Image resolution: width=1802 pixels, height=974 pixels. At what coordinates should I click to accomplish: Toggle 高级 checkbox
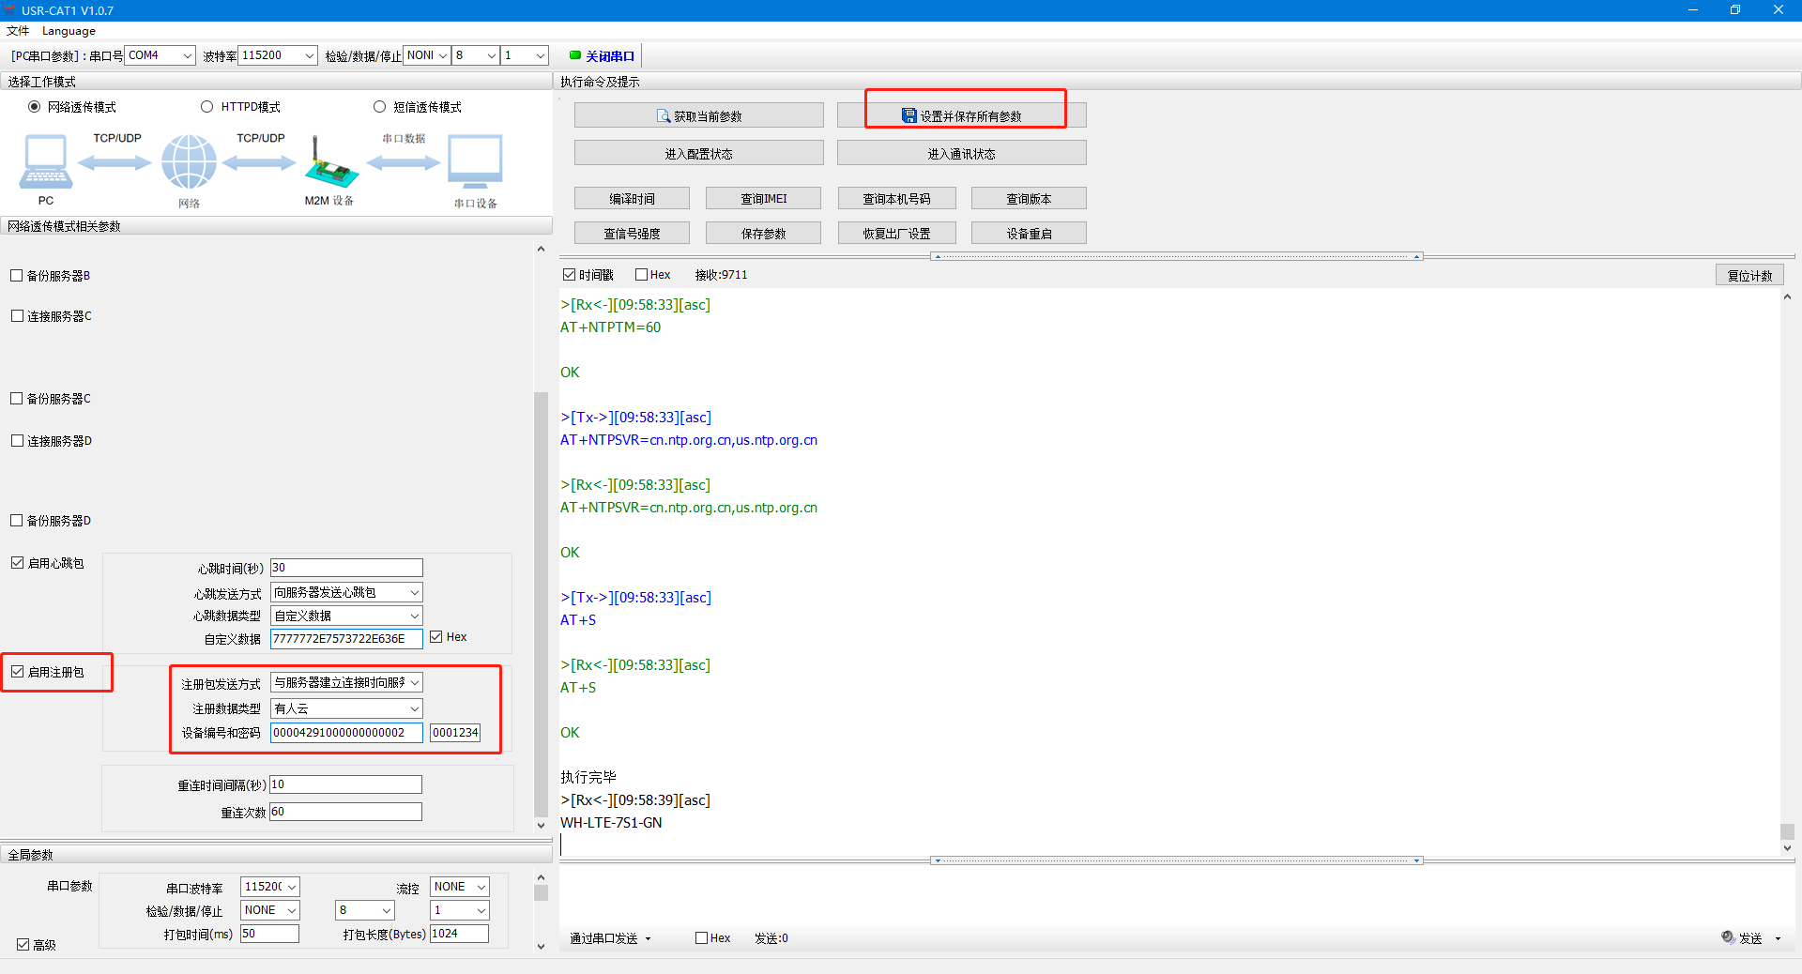coord(23,944)
